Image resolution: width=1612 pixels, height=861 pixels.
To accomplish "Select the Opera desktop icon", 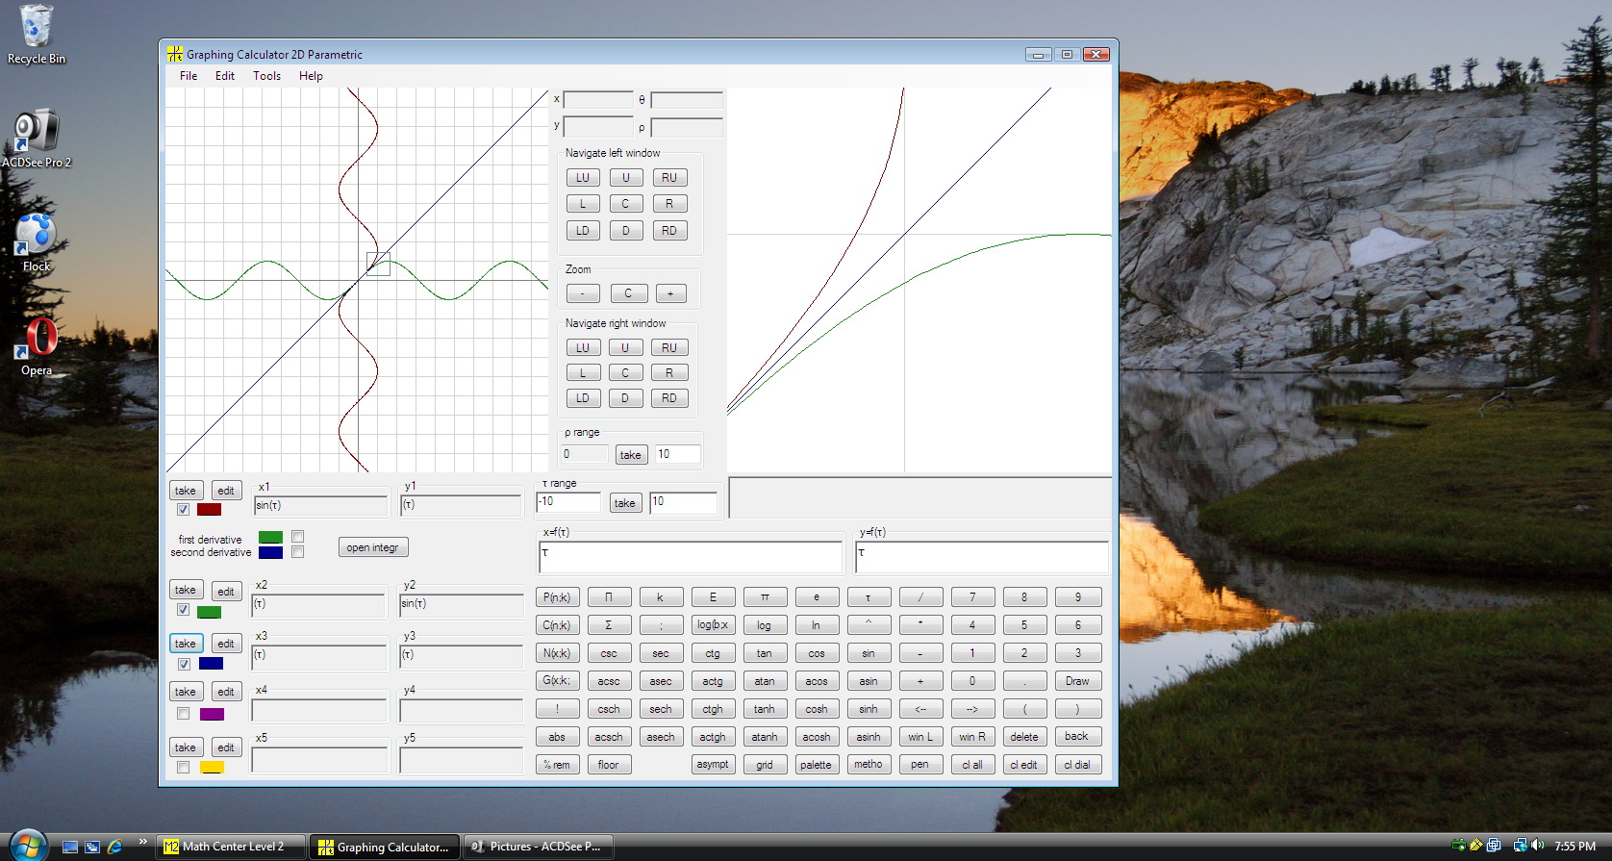I will 37,346.
